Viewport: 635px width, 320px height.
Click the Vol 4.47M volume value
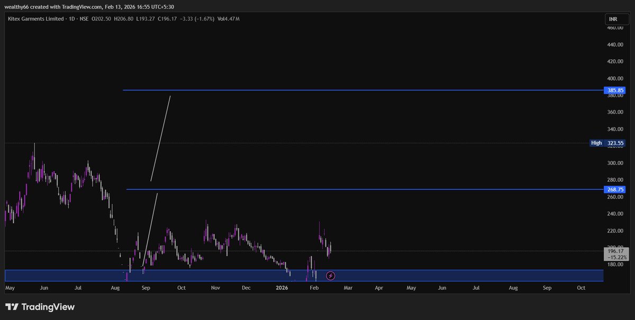pos(230,18)
